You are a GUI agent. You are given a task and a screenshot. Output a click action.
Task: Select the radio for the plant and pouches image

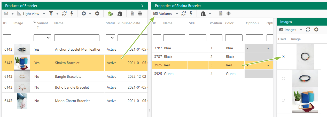(x=283, y=100)
